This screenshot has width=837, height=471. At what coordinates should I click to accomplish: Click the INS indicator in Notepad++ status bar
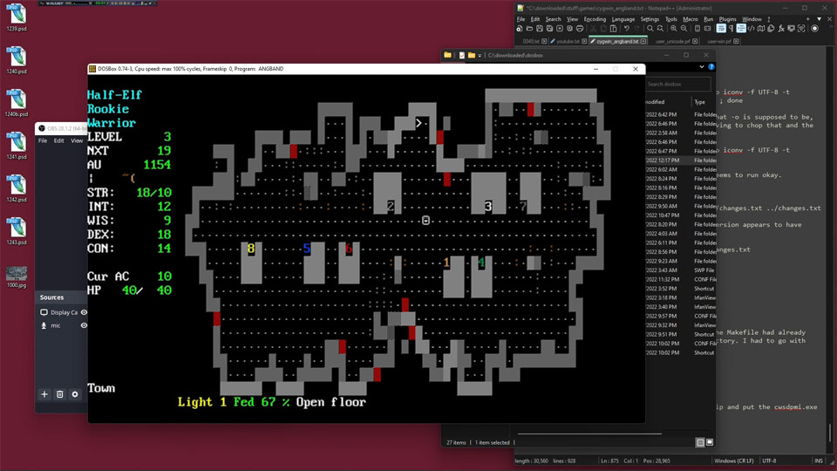(819, 461)
